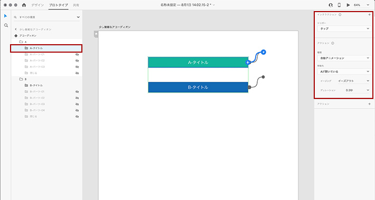Expand the イーズアウト easing dropdown
375x200 pixels.
pos(354,81)
